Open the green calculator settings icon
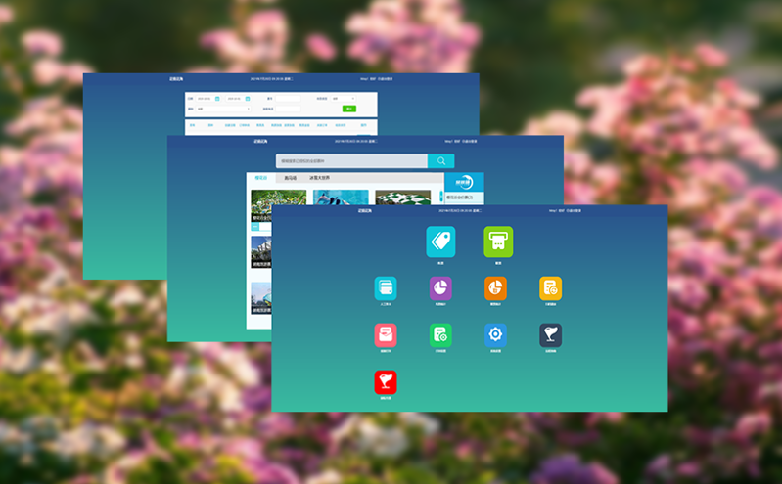 point(440,335)
